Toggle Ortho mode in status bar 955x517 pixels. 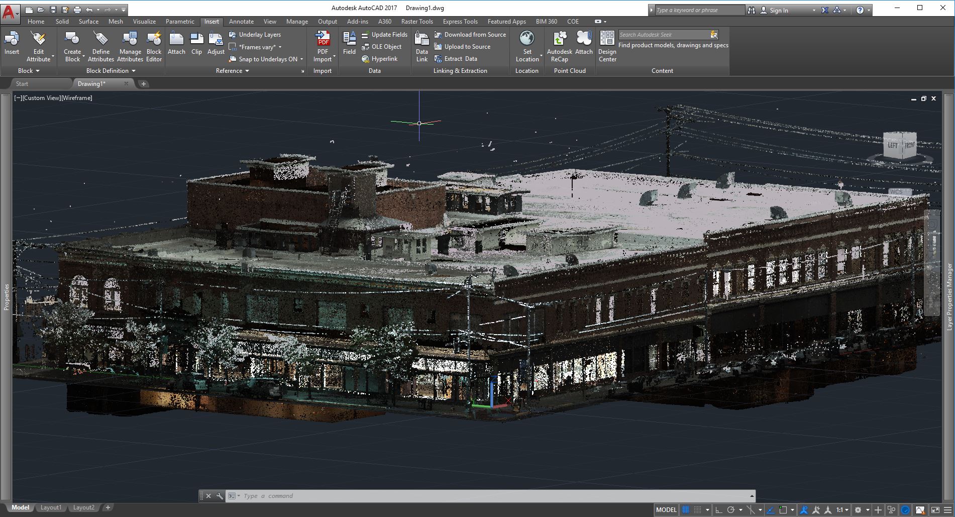(719, 510)
